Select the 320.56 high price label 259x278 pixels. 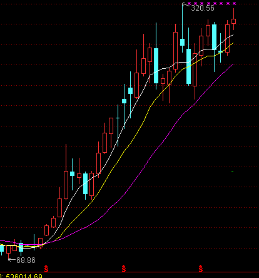pos(203,8)
